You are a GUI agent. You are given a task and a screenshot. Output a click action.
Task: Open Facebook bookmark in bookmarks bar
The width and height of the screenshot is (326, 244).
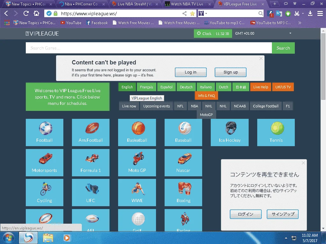(97, 23)
